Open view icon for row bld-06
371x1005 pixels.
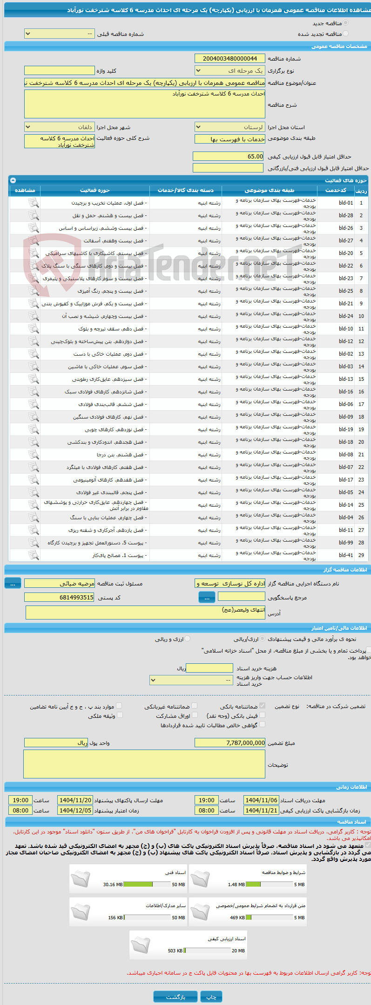(x=33, y=404)
